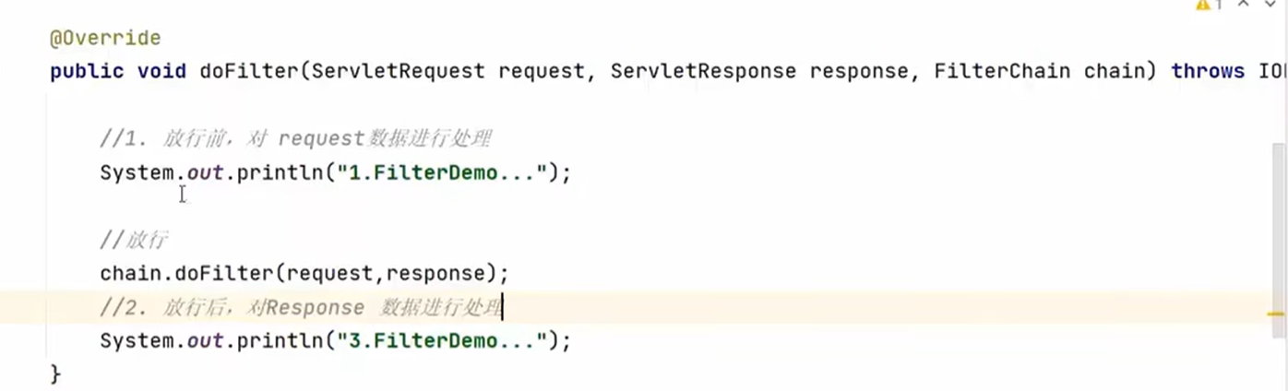Click the public keyword of the method
This screenshot has width=1288, height=391.
[x=87, y=71]
